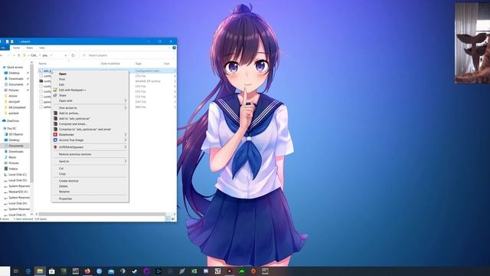Screen dimensions: 490x276
Task: Sort by the Date modified column header
Action: point(110,64)
